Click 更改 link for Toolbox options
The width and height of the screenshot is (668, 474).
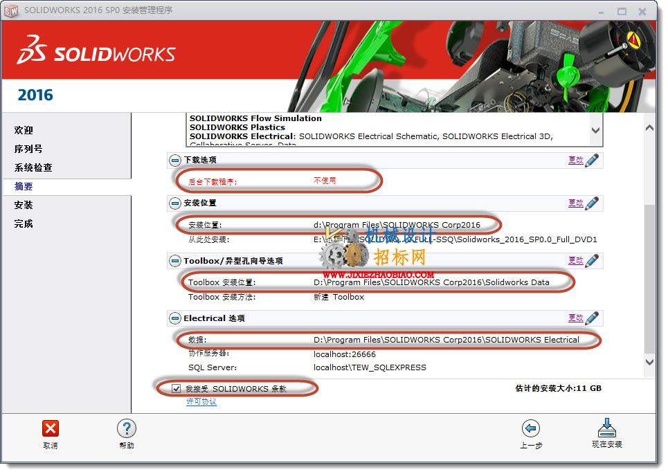coord(575,261)
